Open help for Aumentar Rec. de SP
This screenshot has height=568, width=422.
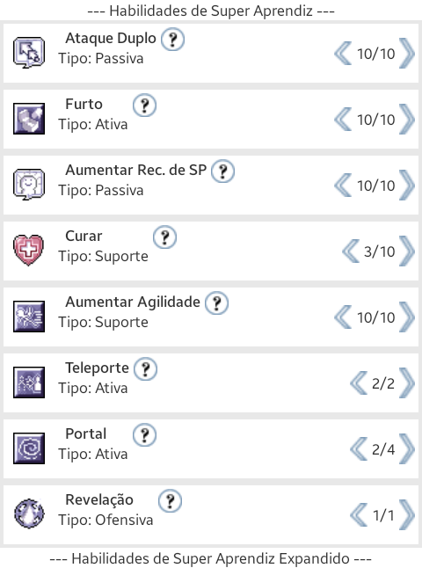pos(222,171)
